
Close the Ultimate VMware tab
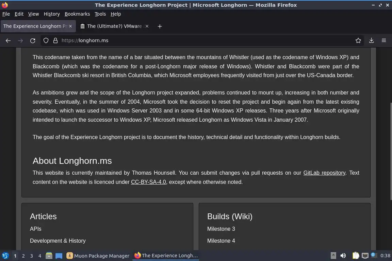[147, 26]
